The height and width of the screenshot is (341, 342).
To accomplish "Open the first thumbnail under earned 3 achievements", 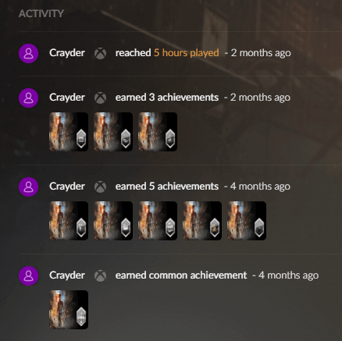I will (x=69, y=132).
